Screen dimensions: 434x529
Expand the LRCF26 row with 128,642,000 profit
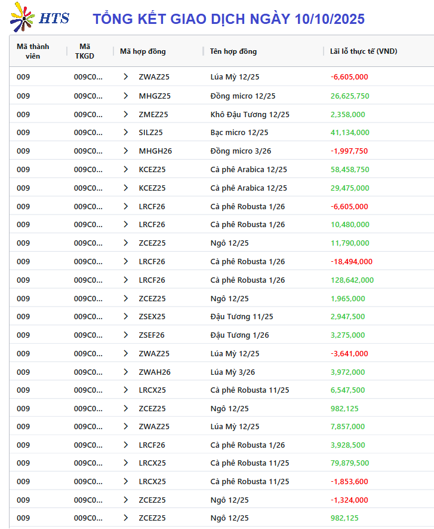tap(125, 280)
